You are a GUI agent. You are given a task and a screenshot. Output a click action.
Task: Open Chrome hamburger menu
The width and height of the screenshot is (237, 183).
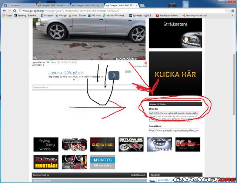(x=233, y=11)
